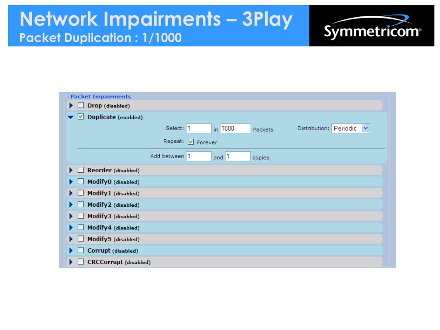This screenshot has height=330, width=440.
Task: Click the Select packet count field
Action: click(199, 128)
